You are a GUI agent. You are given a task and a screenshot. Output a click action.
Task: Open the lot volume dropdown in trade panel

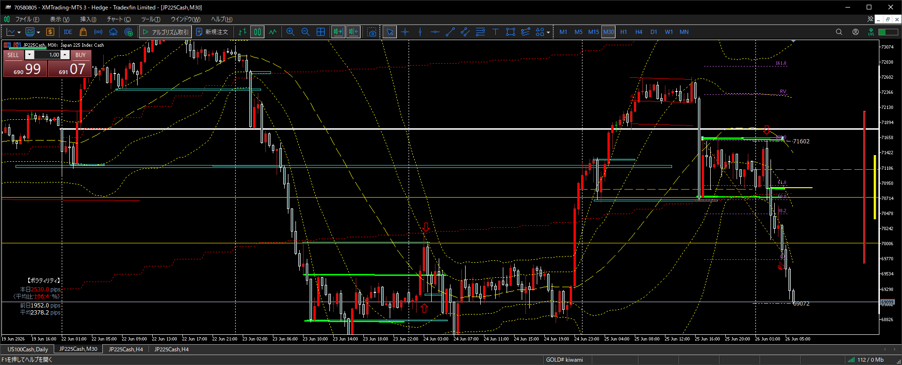coord(30,55)
